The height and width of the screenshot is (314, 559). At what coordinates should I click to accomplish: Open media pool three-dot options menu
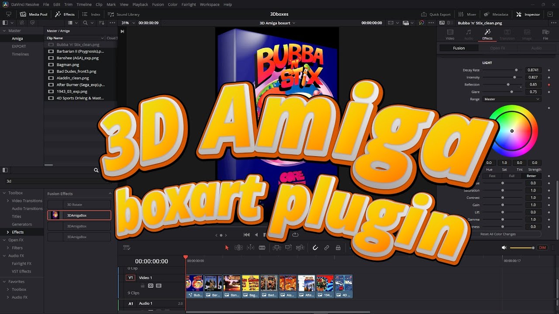113,23
